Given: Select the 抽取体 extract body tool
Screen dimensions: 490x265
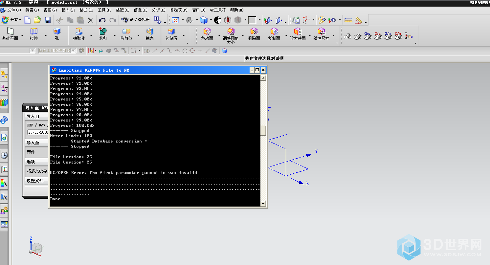Looking at the screenshot, I should pos(79,34).
